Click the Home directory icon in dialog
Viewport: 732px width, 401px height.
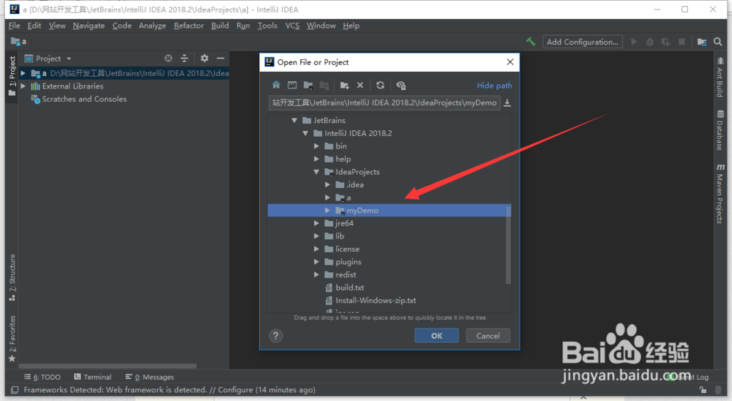(277, 85)
